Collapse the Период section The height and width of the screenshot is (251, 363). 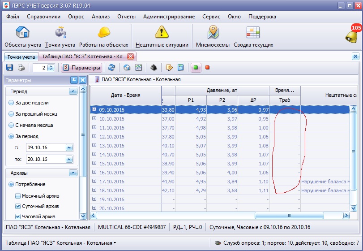coord(73,91)
